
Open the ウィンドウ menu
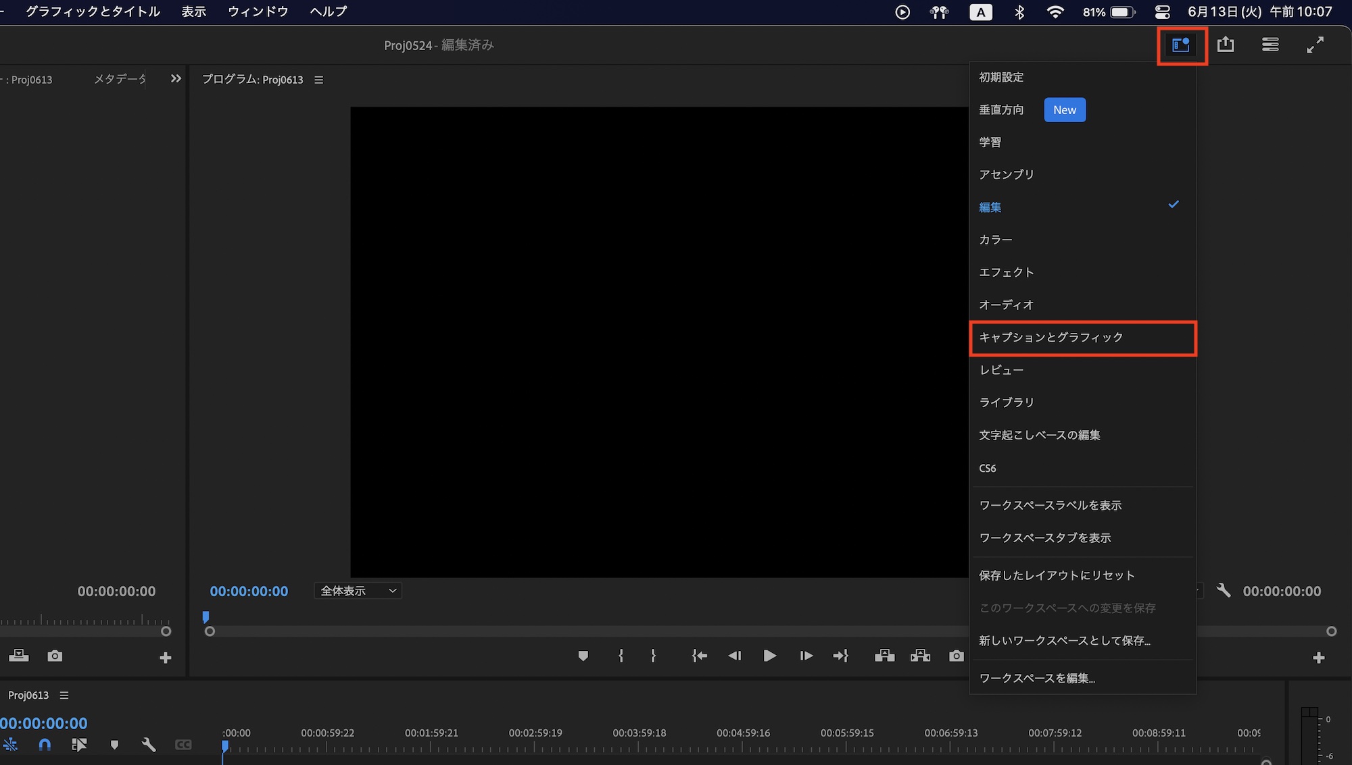(x=258, y=11)
